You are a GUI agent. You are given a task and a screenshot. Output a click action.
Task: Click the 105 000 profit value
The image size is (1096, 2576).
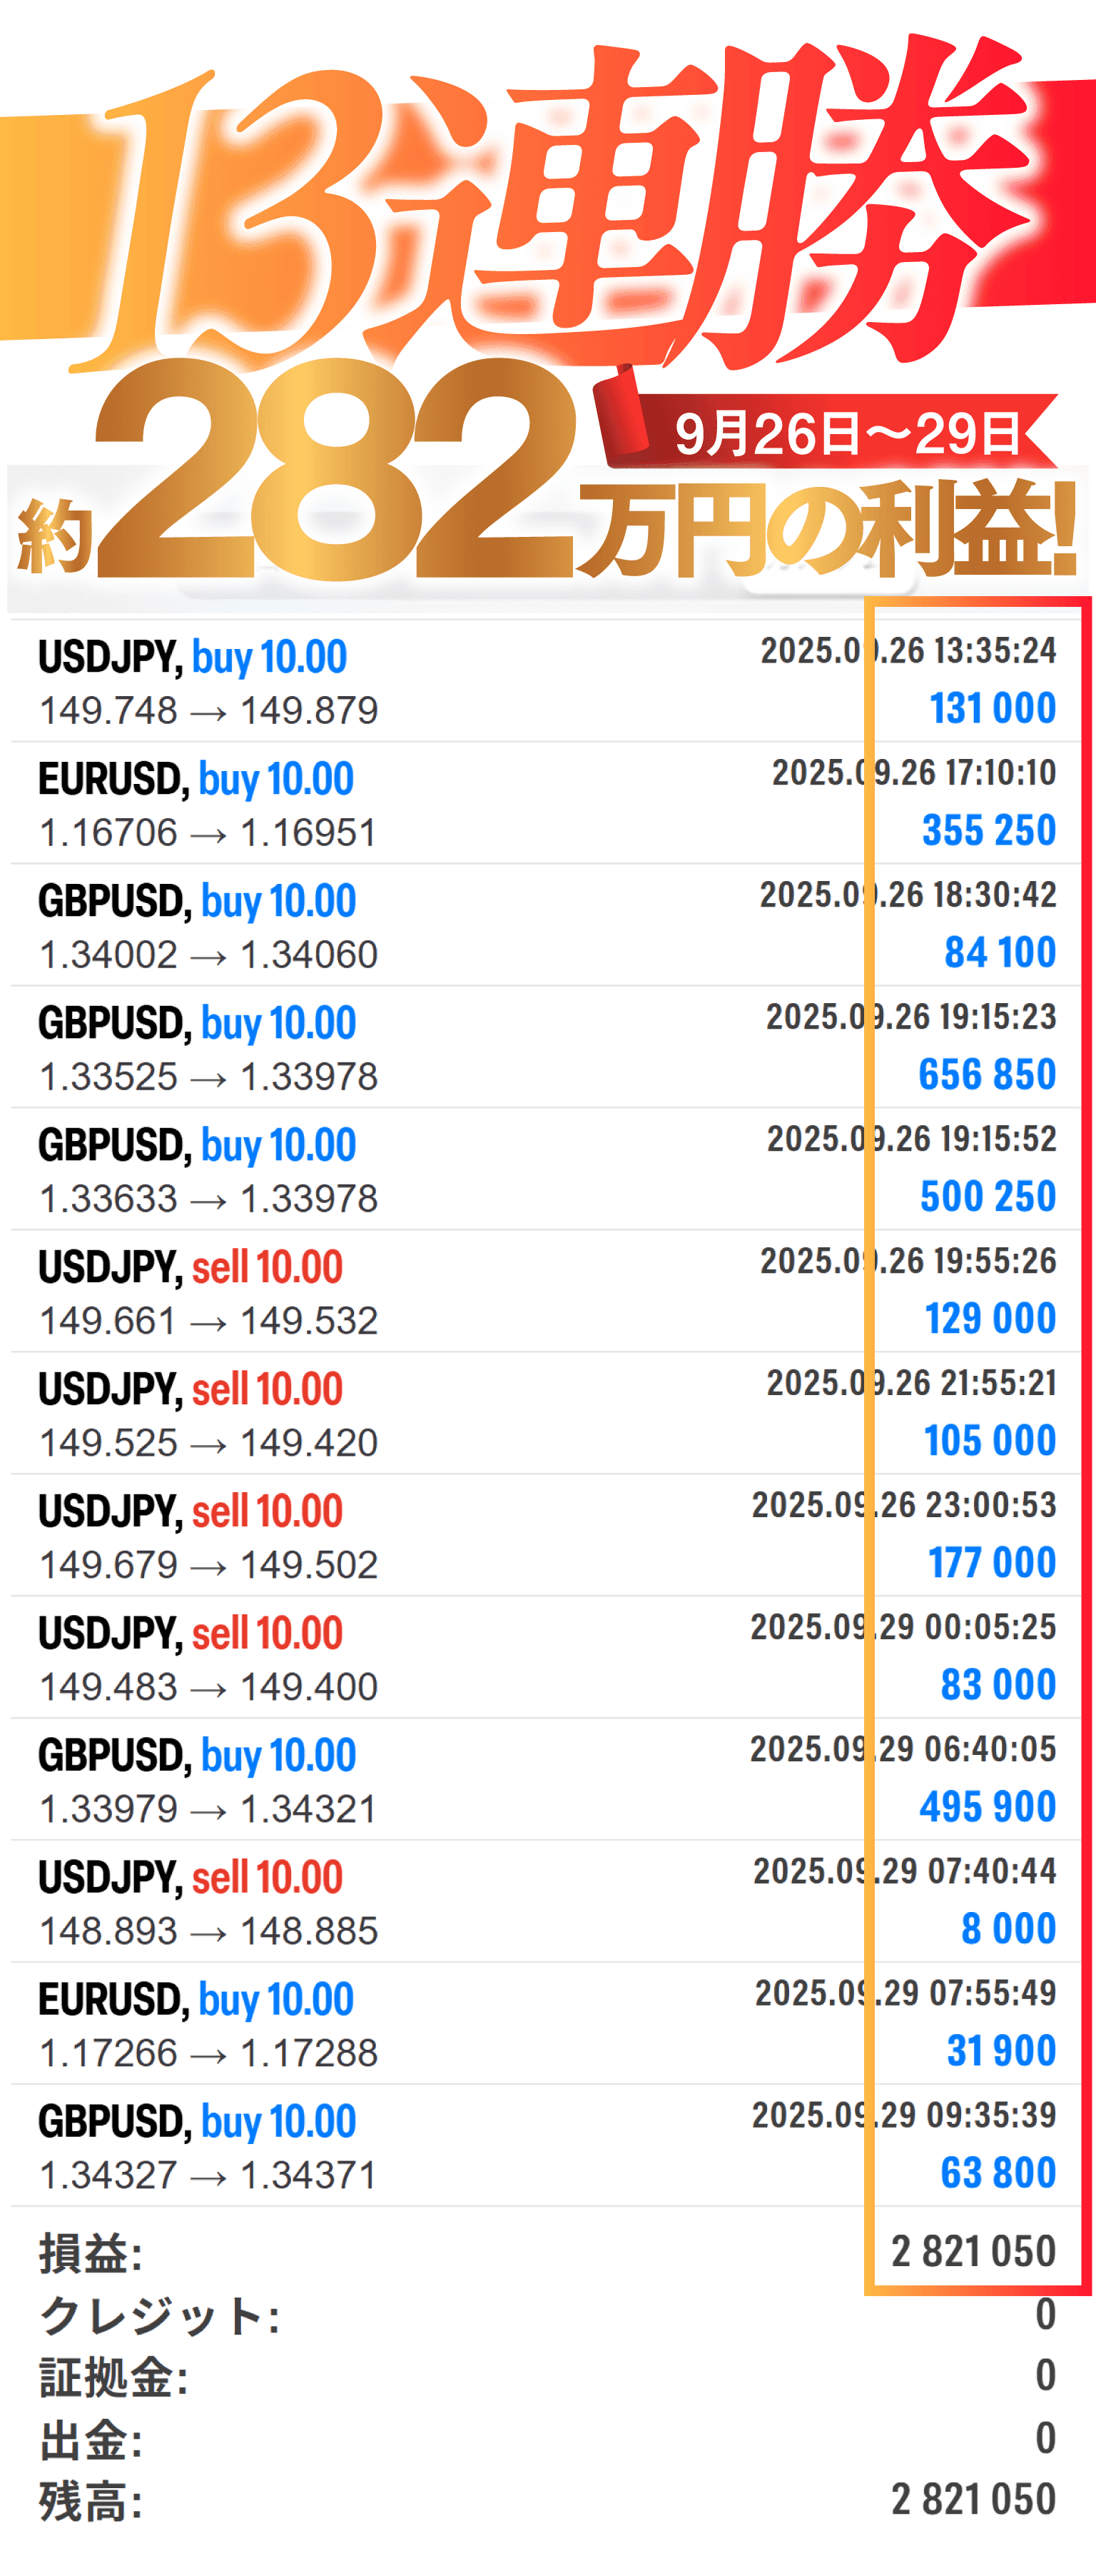[x=989, y=1441]
